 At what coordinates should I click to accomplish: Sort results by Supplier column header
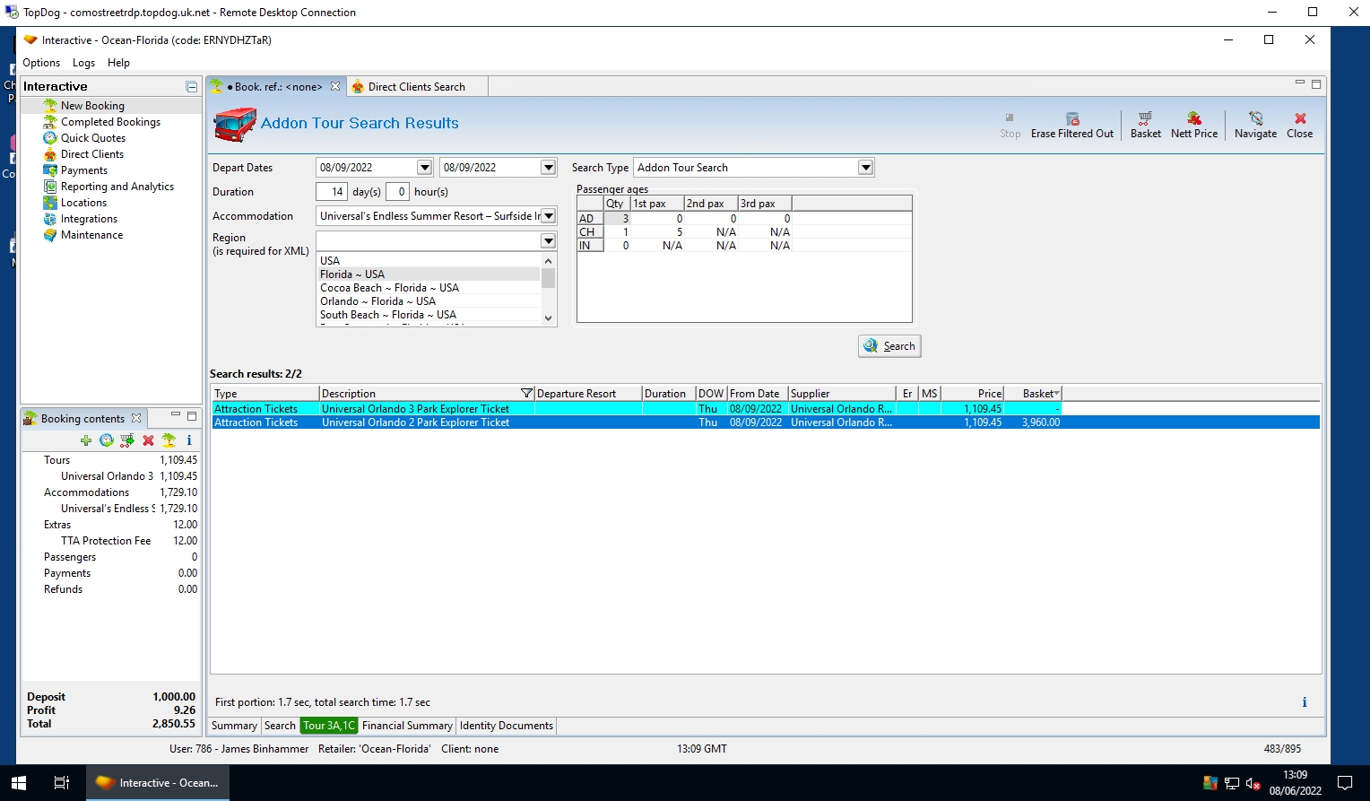coord(842,394)
